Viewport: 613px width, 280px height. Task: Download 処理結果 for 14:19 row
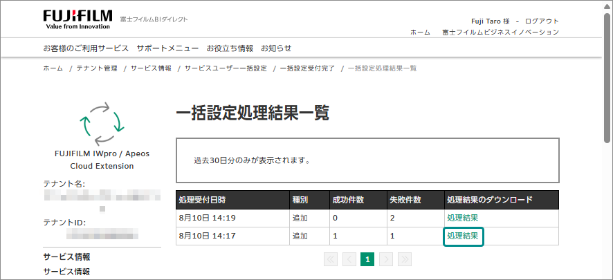point(462,218)
